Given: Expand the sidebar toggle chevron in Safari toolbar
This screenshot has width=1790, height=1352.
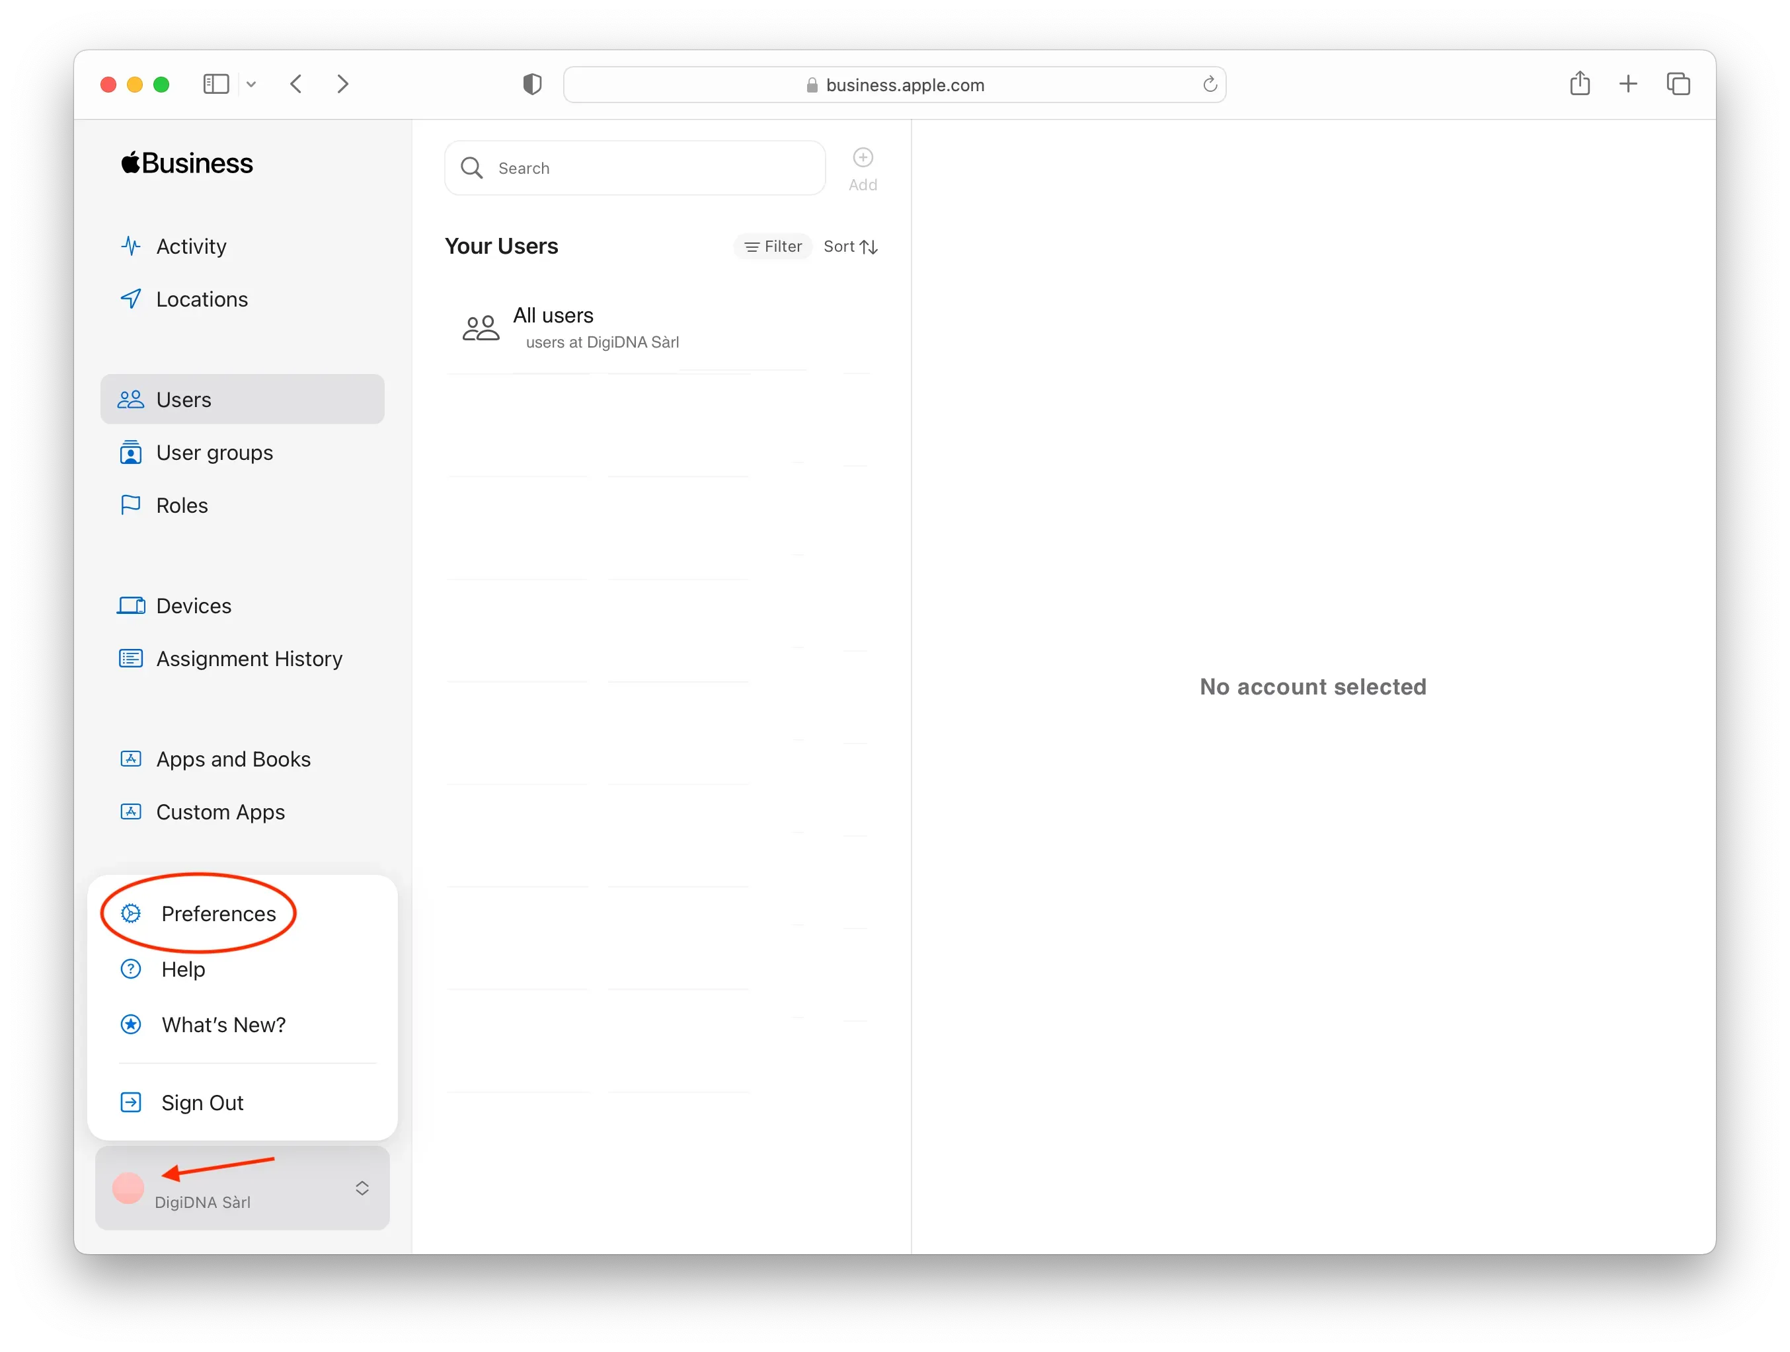Looking at the screenshot, I should [252, 83].
